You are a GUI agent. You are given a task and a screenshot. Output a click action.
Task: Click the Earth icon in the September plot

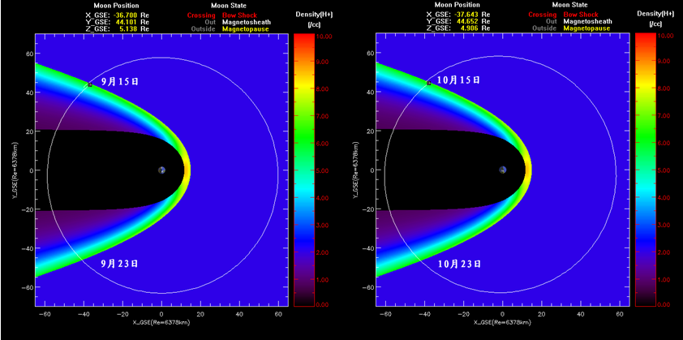click(x=161, y=170)
